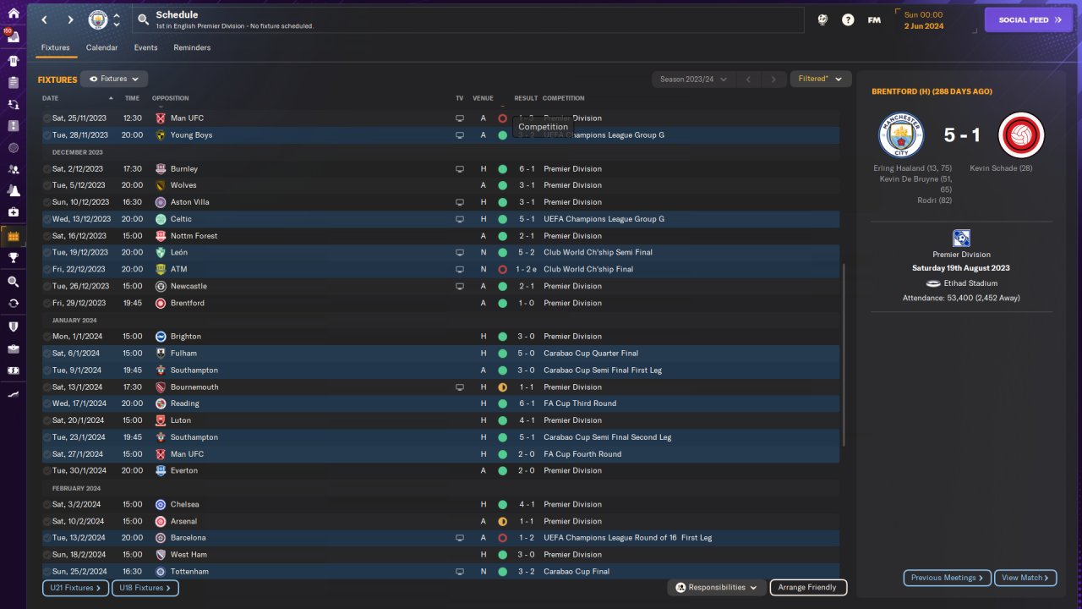Viewport: 1082px width, 609px height.
Task: Sort by the Competition column header
Action: tap(564, 98)
